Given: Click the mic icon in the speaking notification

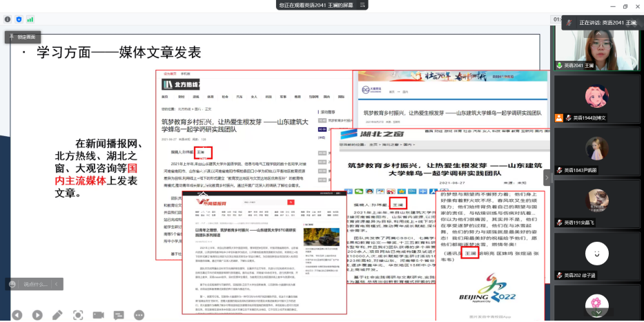Looking at the screenshot, I should [569, 22].
